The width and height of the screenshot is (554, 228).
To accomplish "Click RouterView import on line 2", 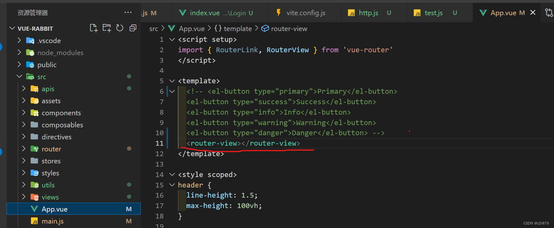I will (x=287, y=50).
